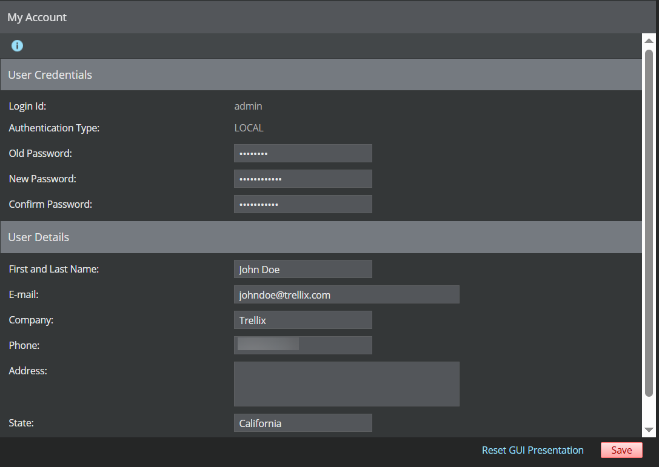The width and height of the screenshot is (659, 467).
Task: Click the User Credentials section header
Action: [321, 75]
